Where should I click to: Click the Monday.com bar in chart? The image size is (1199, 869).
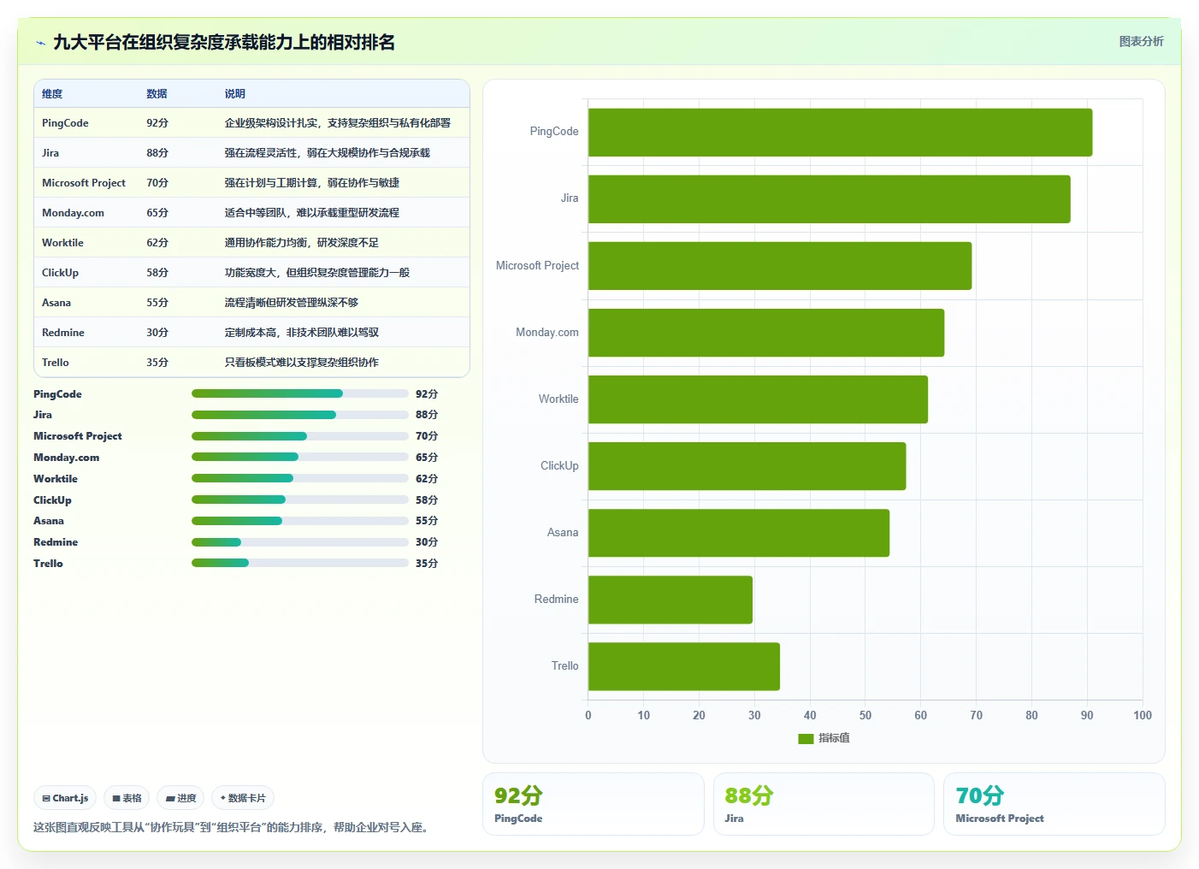[766, 333]
